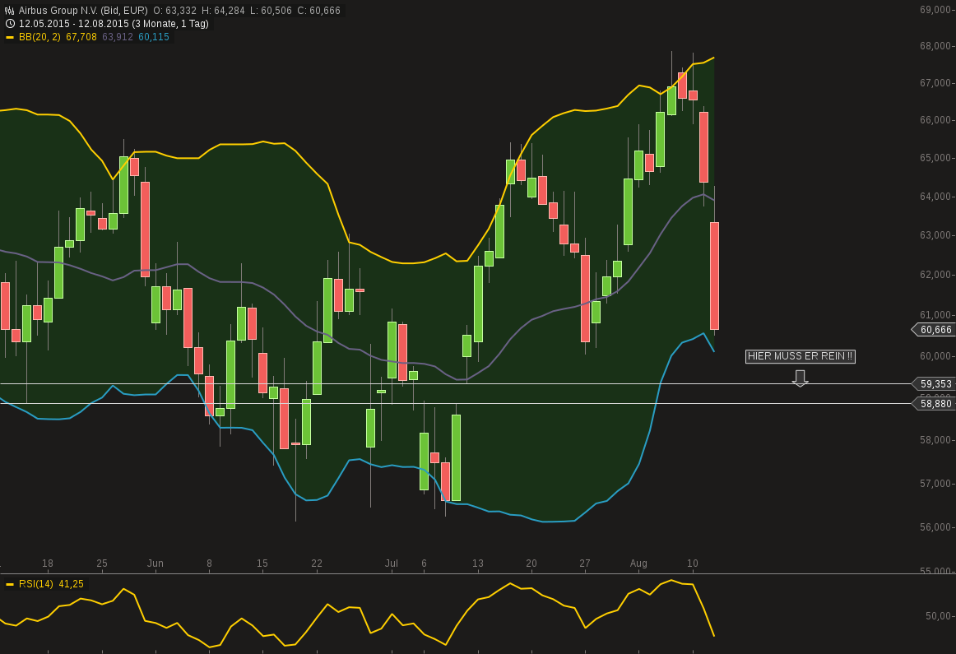This screenshot has height=654, width=956.
Task: Select the Jul label on the time axis
Action: (392, 564)
